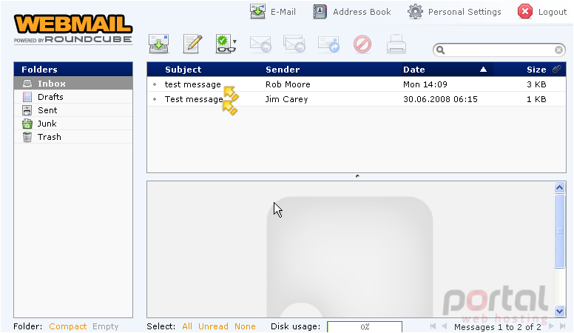The width and height of the screenshot is (574, 333).
Task: Click the print message icon
Action: point(396,44)
